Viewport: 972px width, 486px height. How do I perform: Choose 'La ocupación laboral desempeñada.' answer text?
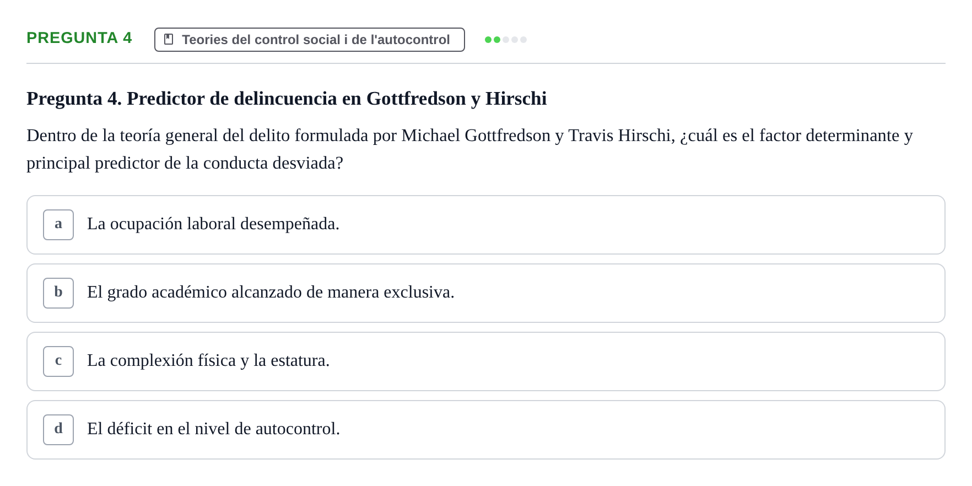click(x=213, y=224)
